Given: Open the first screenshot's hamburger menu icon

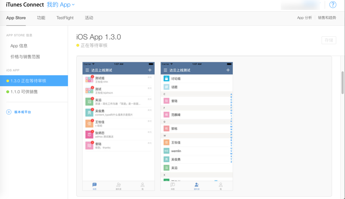Looking at the screenshot, I should coord(87,70).
